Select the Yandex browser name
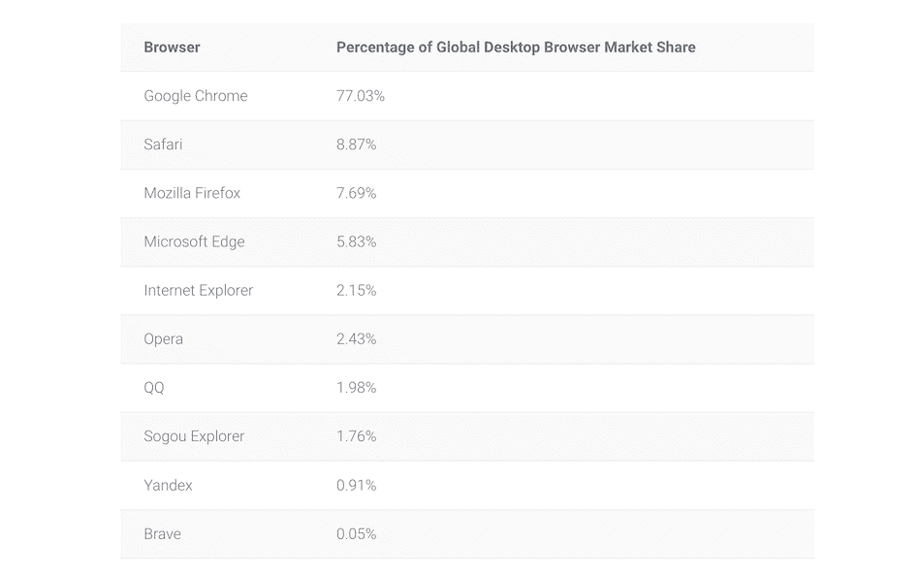 [x=168, y=485]
